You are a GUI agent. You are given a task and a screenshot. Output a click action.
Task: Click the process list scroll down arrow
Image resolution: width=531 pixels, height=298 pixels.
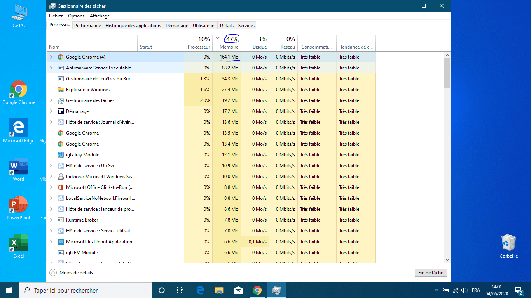pos(447,260)
